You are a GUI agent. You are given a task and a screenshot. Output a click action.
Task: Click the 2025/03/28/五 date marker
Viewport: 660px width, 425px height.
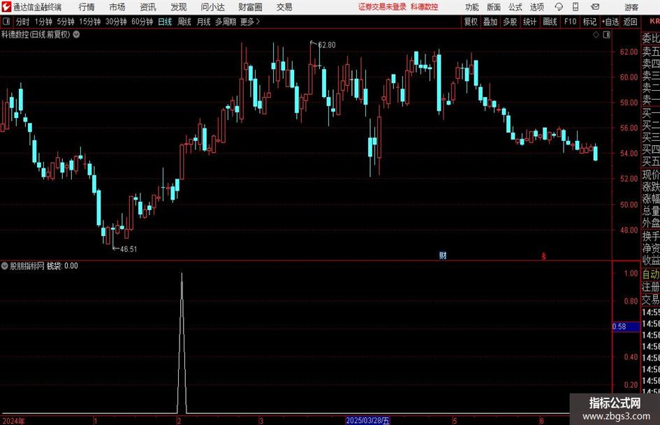point(368,420)
